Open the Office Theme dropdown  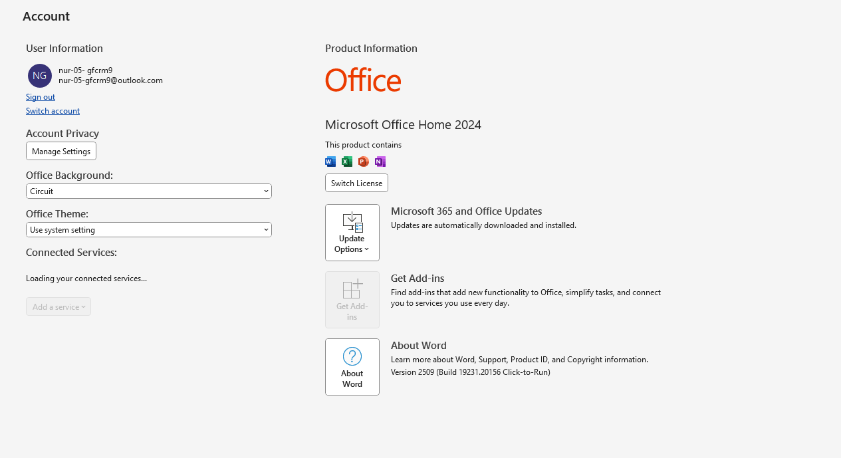coord(149,230)
